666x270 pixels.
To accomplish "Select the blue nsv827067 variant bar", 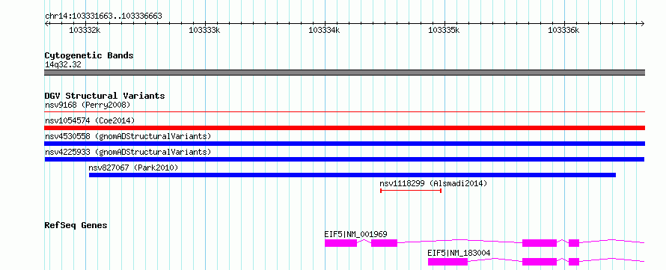I will coord(352,175).
